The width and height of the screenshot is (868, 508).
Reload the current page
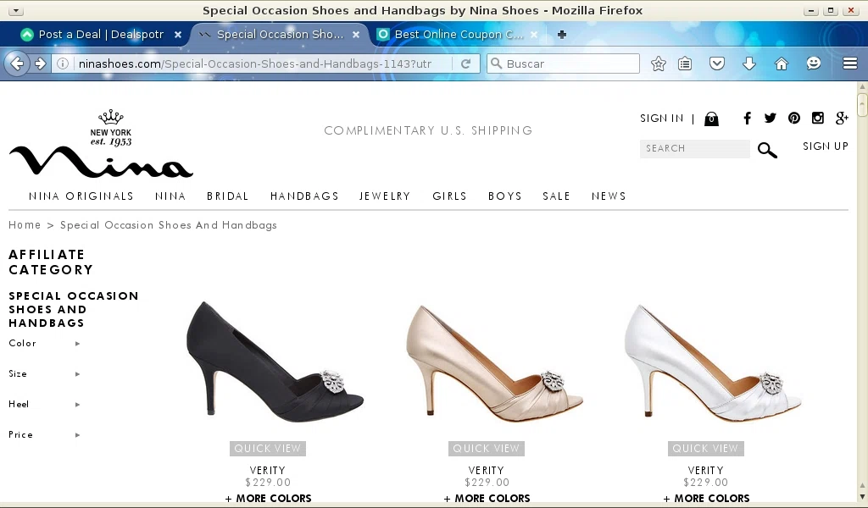point(466,63)
